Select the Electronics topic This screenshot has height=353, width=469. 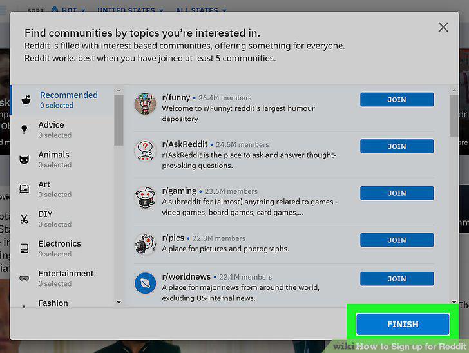pyautogui.click(x=62, y=249)
